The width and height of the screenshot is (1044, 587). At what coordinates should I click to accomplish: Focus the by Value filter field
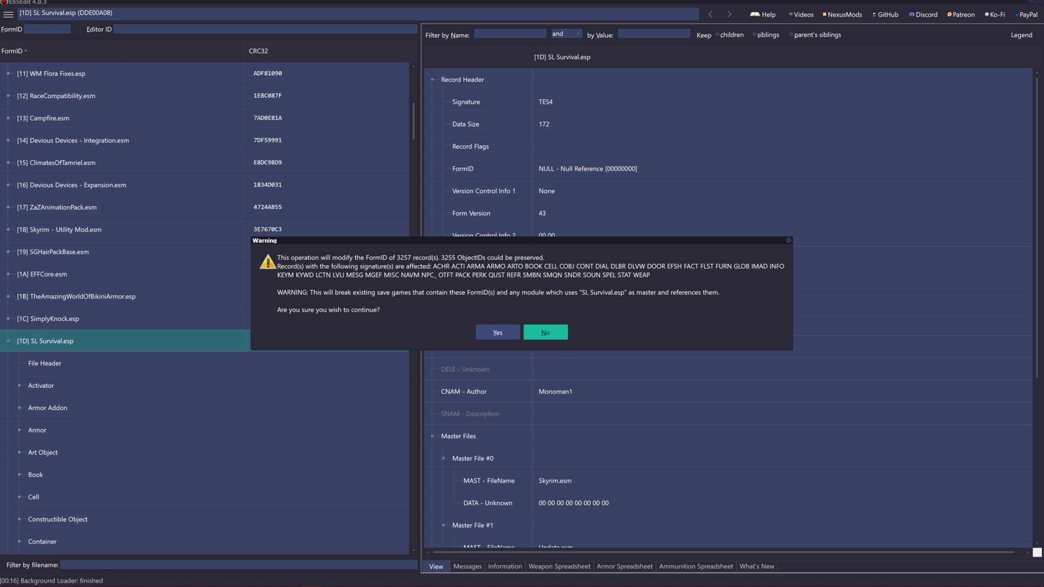coord(654,34)
